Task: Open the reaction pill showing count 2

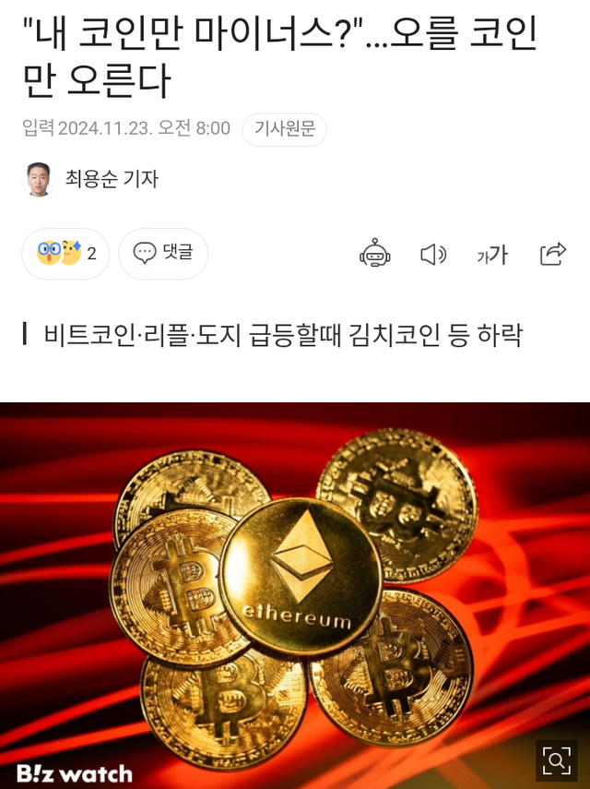Action: [65, 254]
